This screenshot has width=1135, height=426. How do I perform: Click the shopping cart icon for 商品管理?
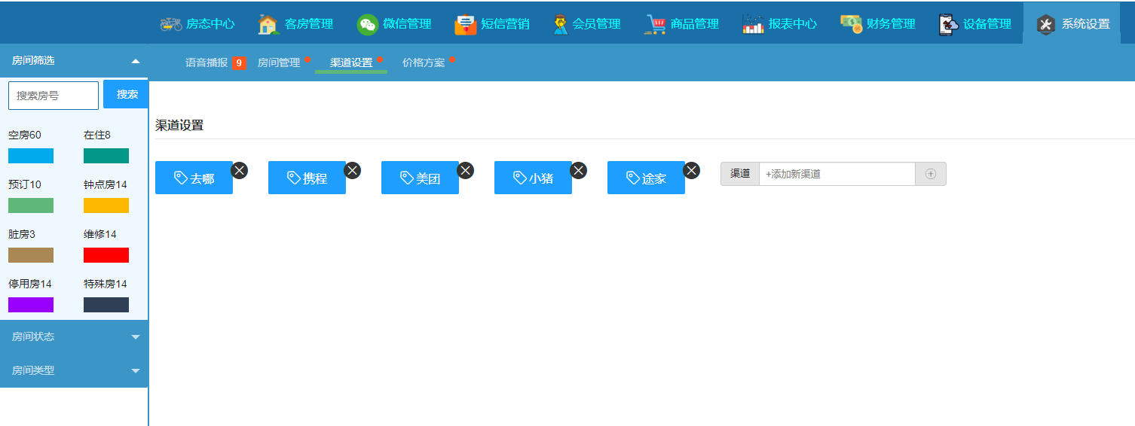point(656,24)
